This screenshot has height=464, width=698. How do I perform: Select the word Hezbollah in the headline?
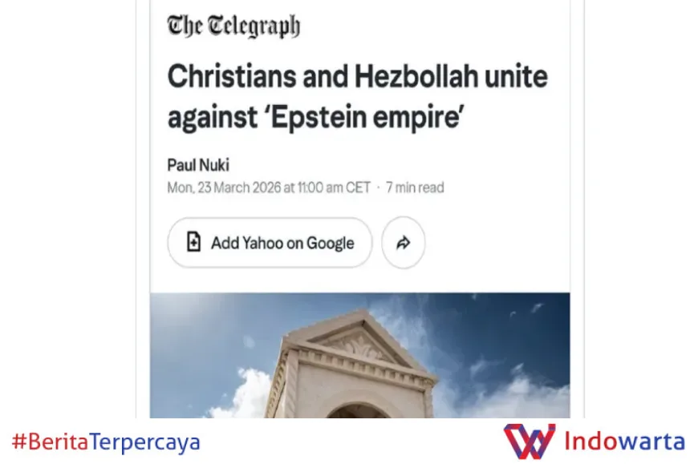tap(416, 76)
